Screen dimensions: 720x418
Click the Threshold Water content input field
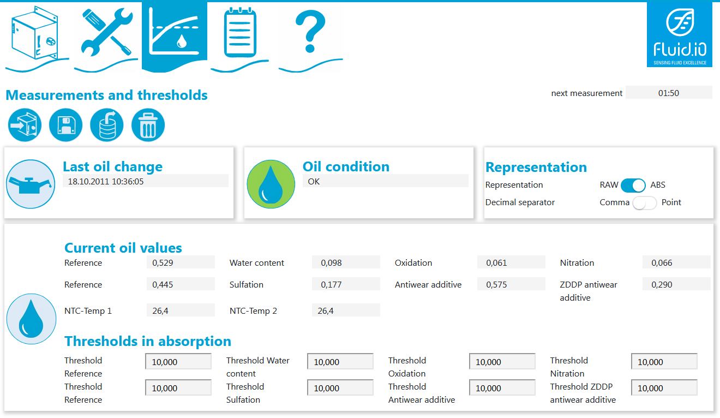pos(340,362)
